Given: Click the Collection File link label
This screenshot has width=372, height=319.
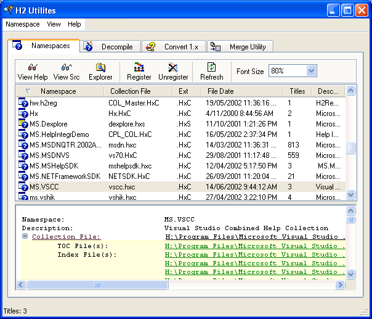Looking at the screenshot, I should pos(66,237).
